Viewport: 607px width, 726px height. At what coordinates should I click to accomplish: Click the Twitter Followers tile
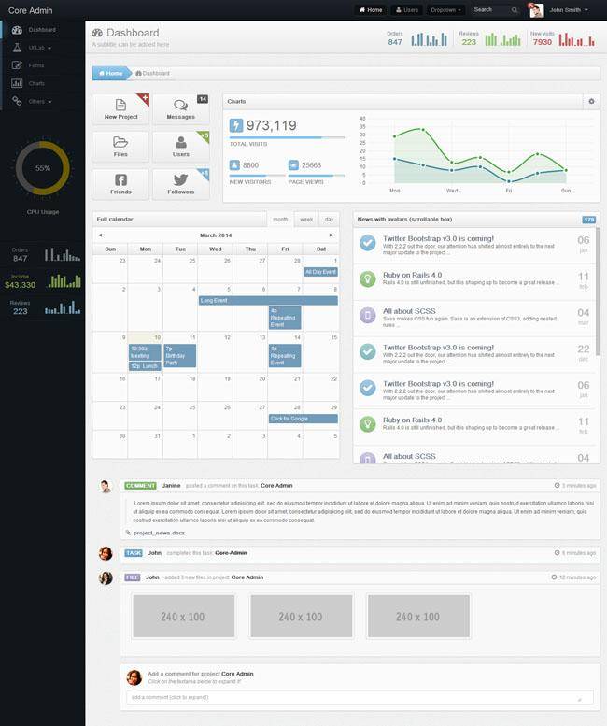point(180,184)
